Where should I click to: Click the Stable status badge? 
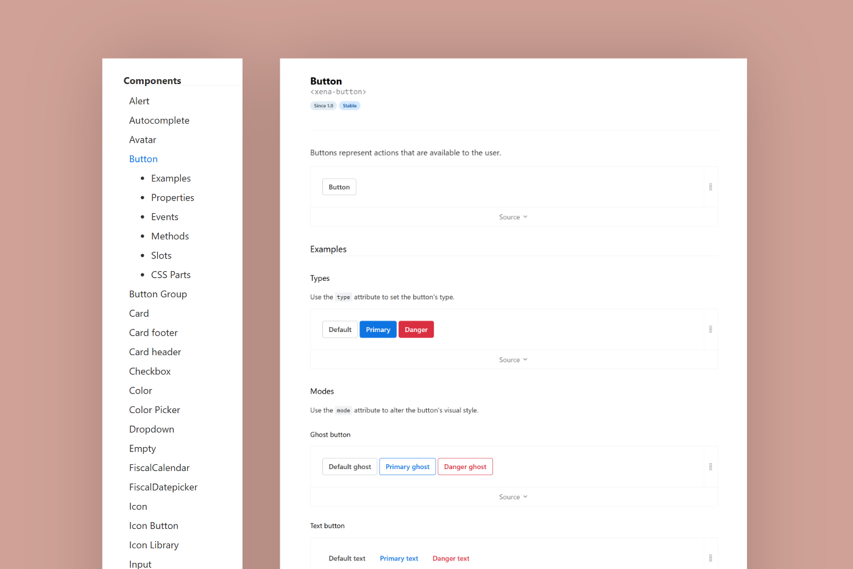(350, 106)
